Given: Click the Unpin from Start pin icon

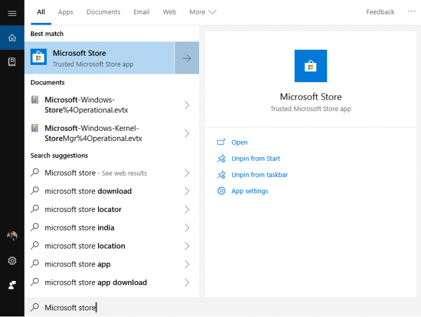Looking at the screenshot, I should (x=221, y=158).
